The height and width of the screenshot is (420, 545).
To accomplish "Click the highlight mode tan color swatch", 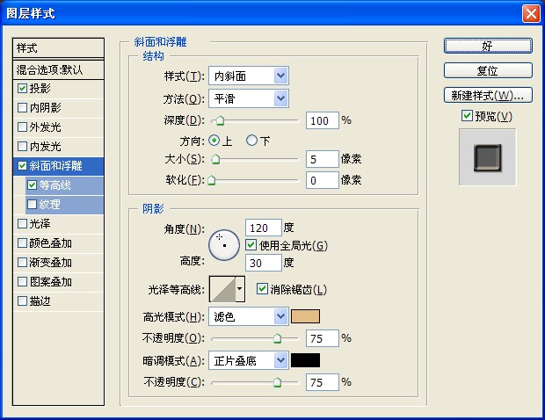I will [306, 316].
